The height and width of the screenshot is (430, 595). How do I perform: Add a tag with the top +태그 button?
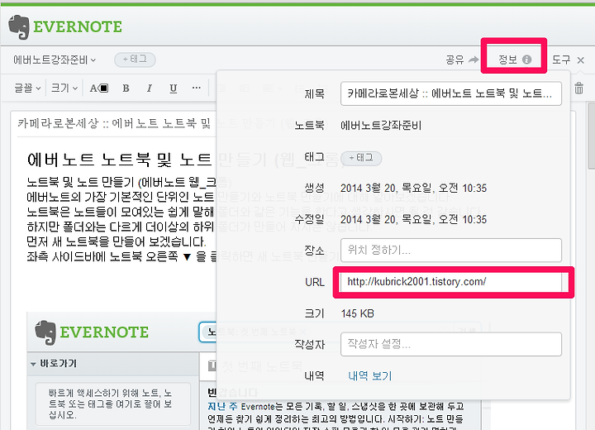pos(135,60)
